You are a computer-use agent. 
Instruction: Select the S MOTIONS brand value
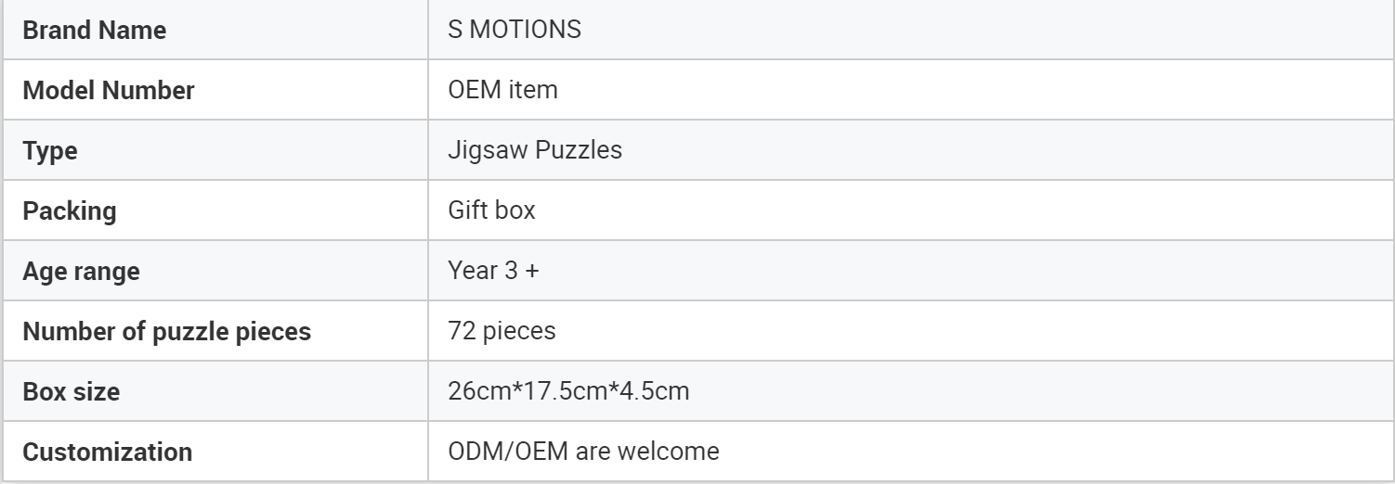pos(514,31)
